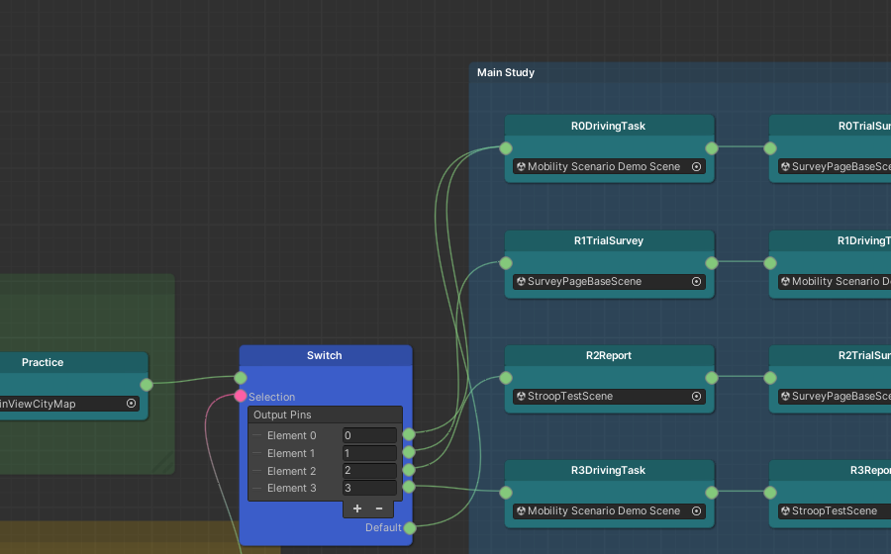Click the R3Report node input port
The height and width of the screenshot is (554, 891).
pos(770,493)
